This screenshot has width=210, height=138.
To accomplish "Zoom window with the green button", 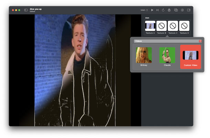I will pyautogui.click(x=19, y=10).
